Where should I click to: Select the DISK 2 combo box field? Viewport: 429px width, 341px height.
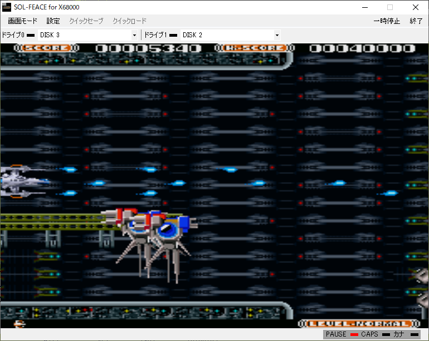(x=230, y=35)
